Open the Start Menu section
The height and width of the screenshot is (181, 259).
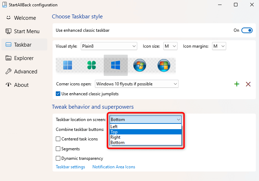(26, 31)
